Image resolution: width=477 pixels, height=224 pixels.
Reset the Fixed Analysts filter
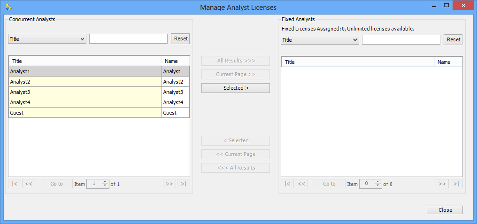454,39
